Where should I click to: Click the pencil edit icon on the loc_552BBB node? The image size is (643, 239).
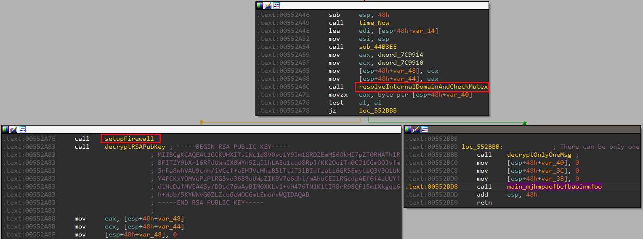pos(416,129)
